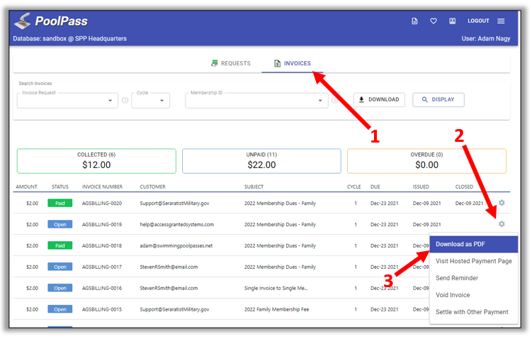Choose Visit Hosted Payment Page
Screen dimensions: 532x339
[474, 261]
